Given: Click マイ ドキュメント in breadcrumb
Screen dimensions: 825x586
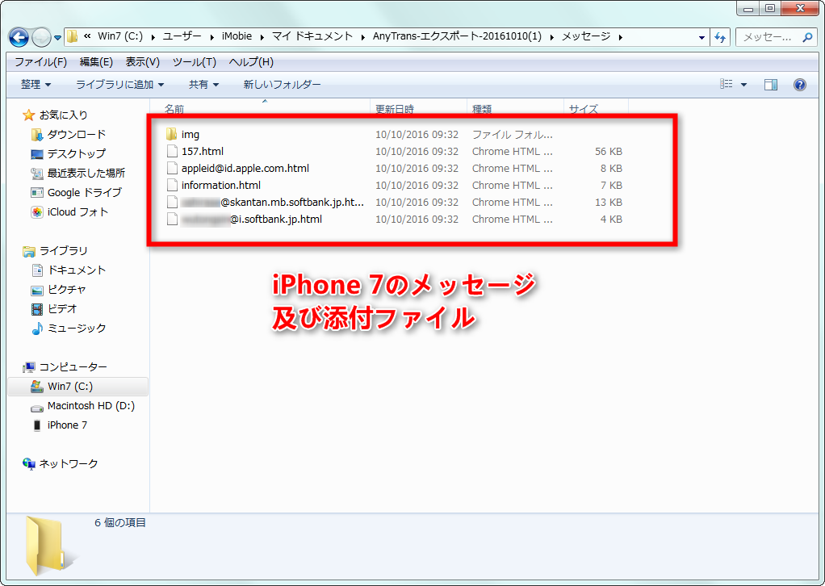Looking at the screenshot, I should (x=312, y=36).
